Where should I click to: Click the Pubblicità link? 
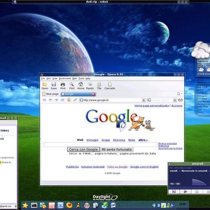pyautogui.click(x=72, y=167)
